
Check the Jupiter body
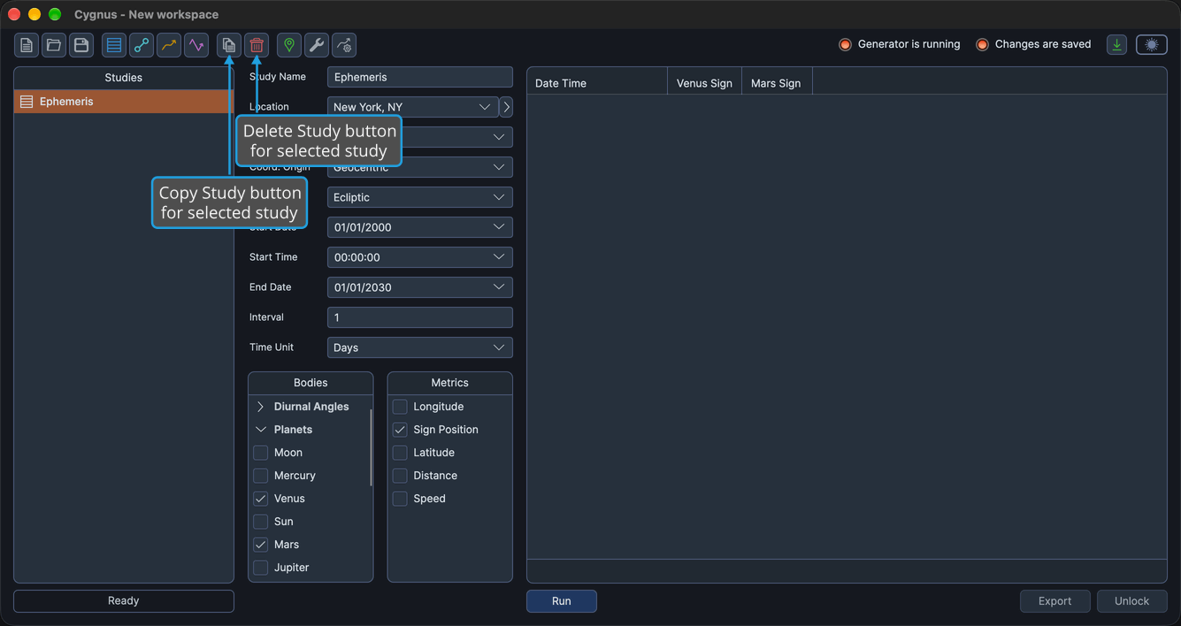[x=261, y=568]
